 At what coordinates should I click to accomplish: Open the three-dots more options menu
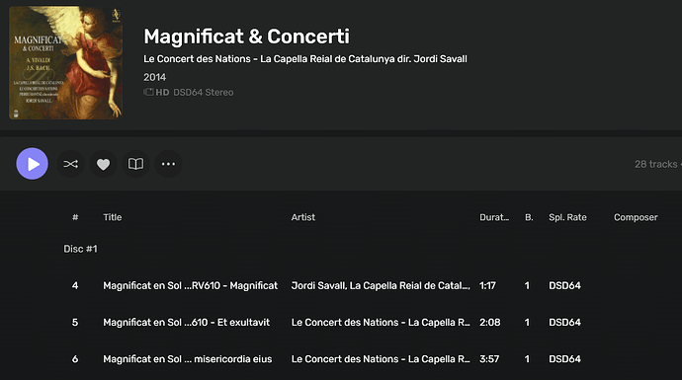(168, 164)
